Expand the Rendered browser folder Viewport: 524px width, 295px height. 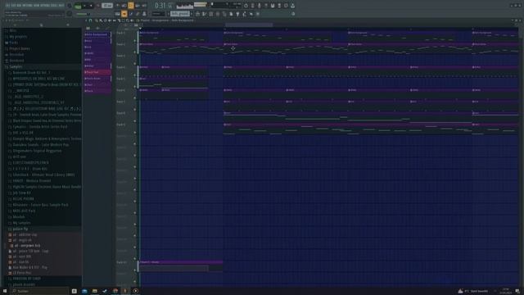click(x=16, y=61)
